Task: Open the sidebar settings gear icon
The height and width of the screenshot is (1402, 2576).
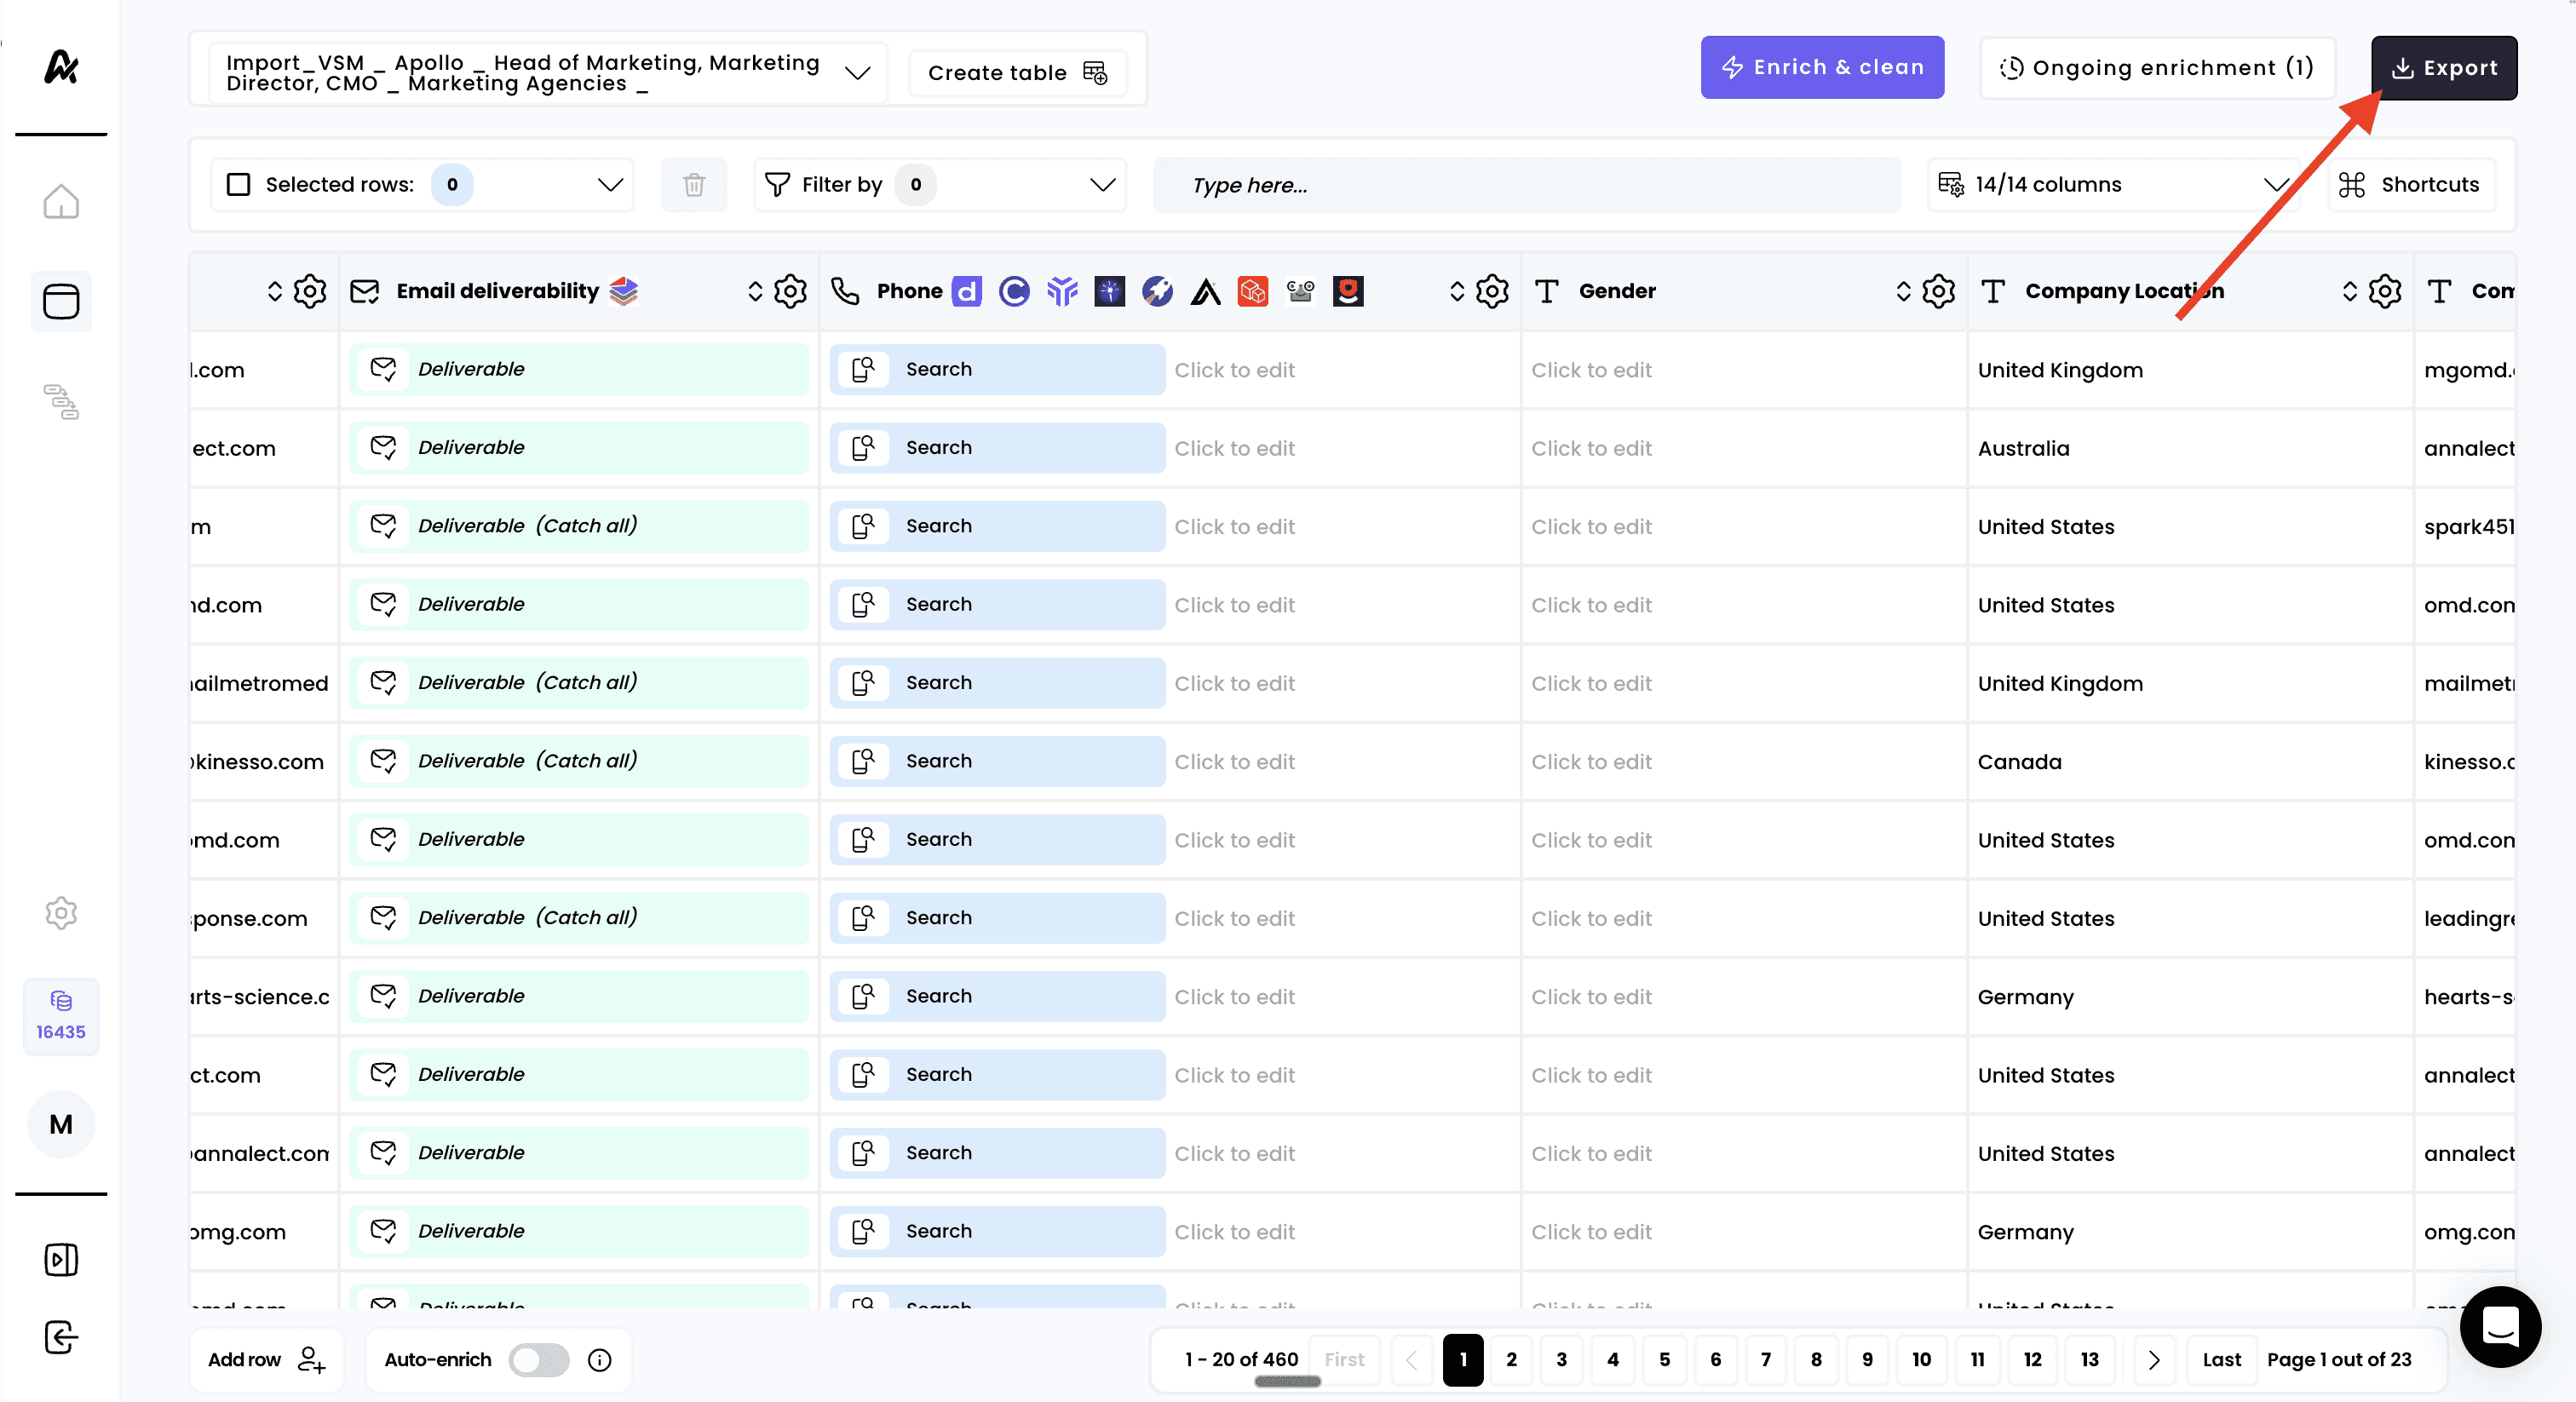Action: 61,912
